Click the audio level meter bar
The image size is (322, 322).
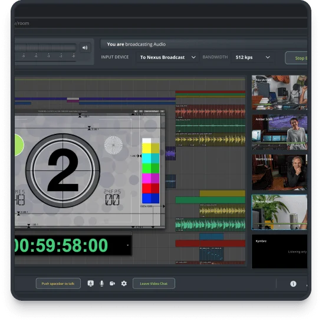45,48
